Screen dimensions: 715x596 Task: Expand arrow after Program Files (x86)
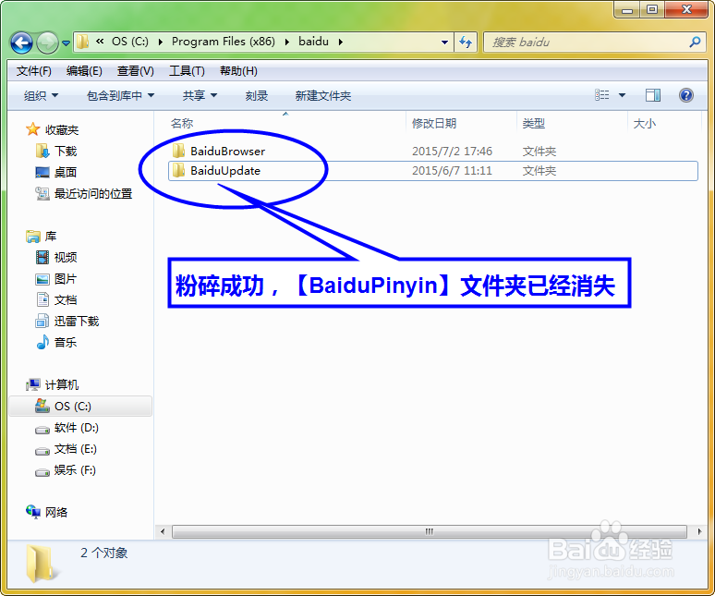click(x=287, y=42)
